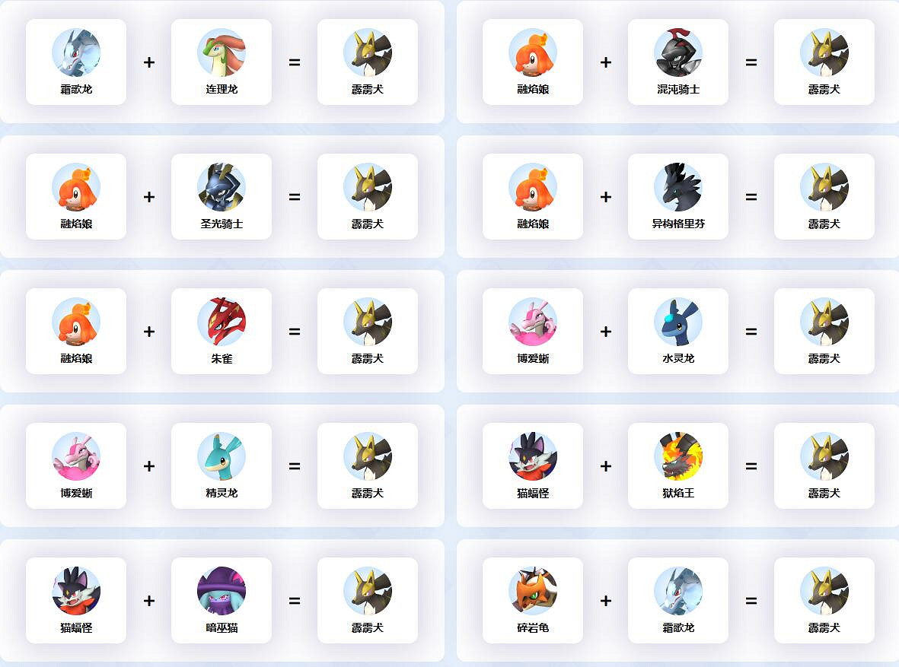The height and width of the screenshot is (667, 899).
Task: Click the 混沌骑士 black knight icon
Action: pos(678,52)
